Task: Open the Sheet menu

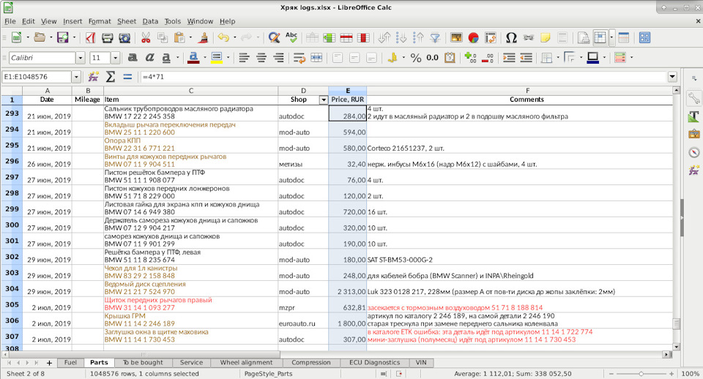Action: (x=127, y=21)
